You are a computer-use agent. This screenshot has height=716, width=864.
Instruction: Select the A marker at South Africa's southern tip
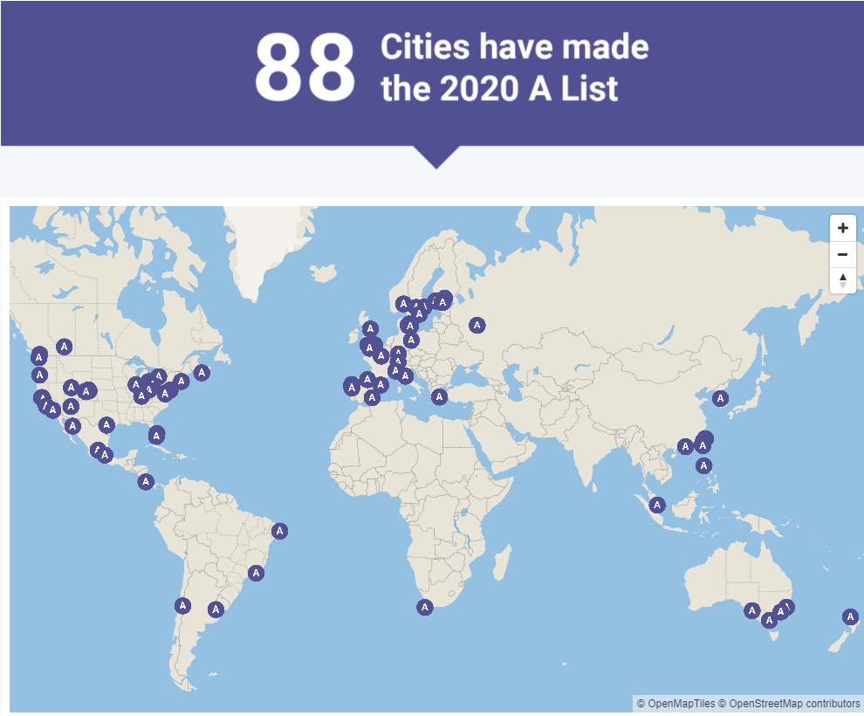pos(424,608)
